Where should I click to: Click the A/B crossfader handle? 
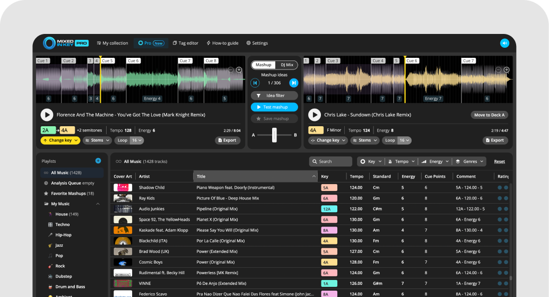coord(275,135)
